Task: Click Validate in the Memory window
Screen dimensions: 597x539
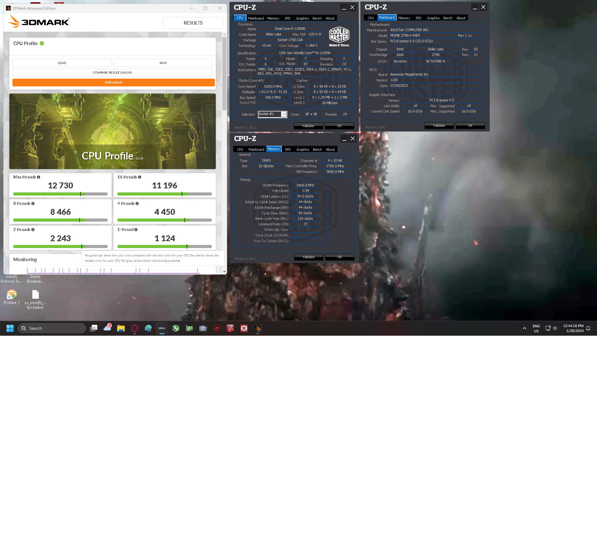Action: [x=308, y=257]
